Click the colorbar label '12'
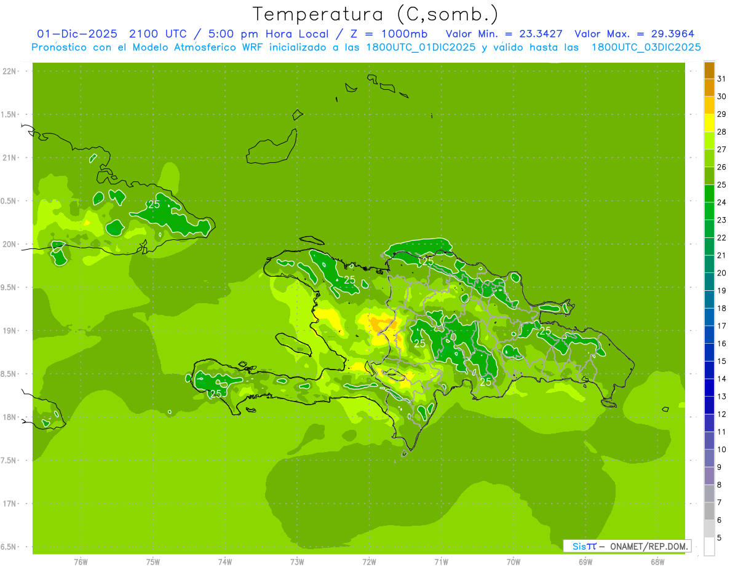Viewport: 738px width, 570px height. [722, 414]
